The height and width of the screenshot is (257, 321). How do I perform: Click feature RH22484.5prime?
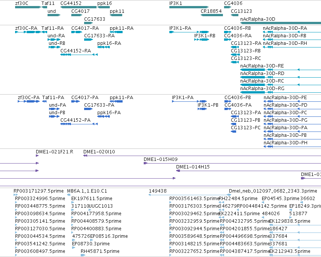[x=221, y=202]
